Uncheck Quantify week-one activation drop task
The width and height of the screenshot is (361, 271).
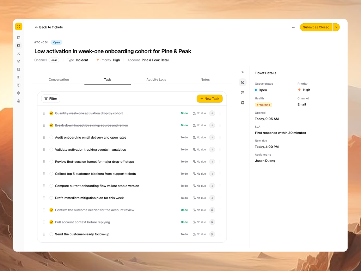(x=51, y=113)
